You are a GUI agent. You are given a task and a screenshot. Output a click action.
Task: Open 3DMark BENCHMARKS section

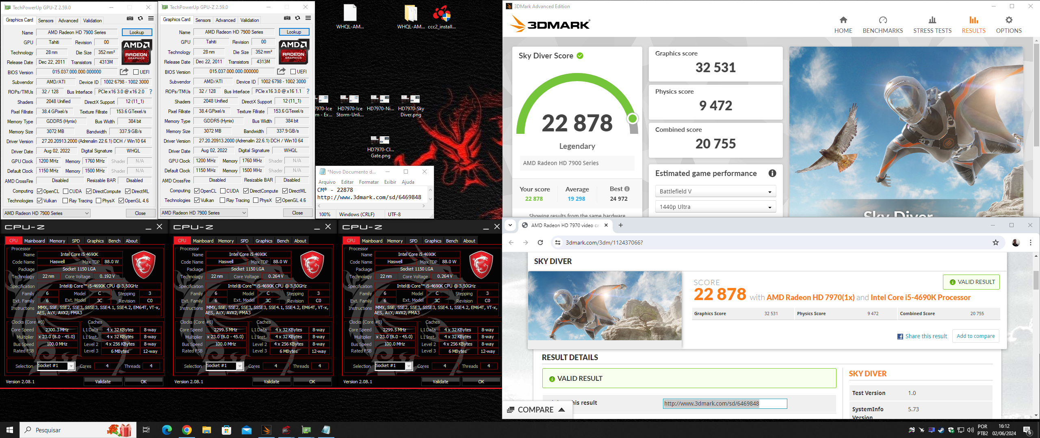point(883,25)
